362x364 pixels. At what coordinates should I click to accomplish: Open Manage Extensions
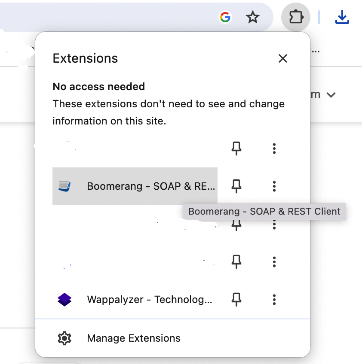(173, 338)
